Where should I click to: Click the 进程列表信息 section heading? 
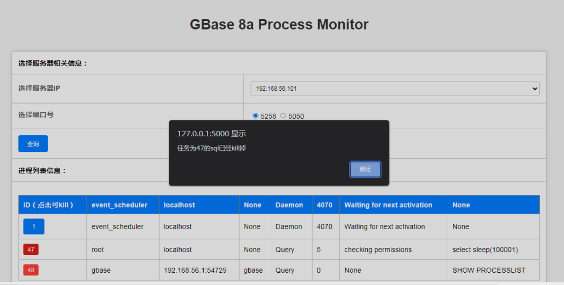tap(42, 171)
